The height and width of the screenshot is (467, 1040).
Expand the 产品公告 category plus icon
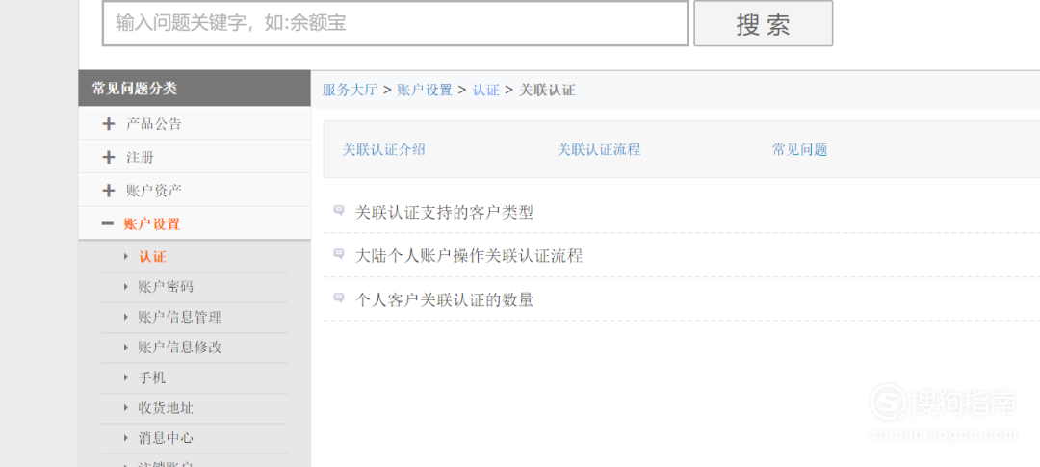click(109, 124)
